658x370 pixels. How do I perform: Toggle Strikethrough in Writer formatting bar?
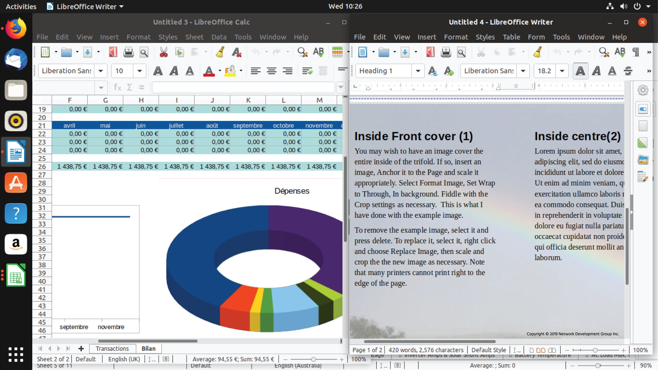click(x=628, y=71)
